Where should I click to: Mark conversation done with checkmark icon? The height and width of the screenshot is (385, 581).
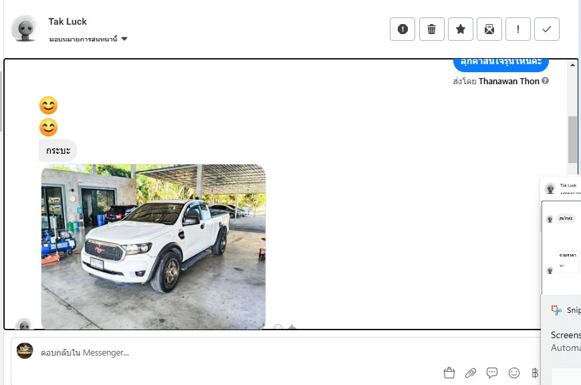(546, 29)
